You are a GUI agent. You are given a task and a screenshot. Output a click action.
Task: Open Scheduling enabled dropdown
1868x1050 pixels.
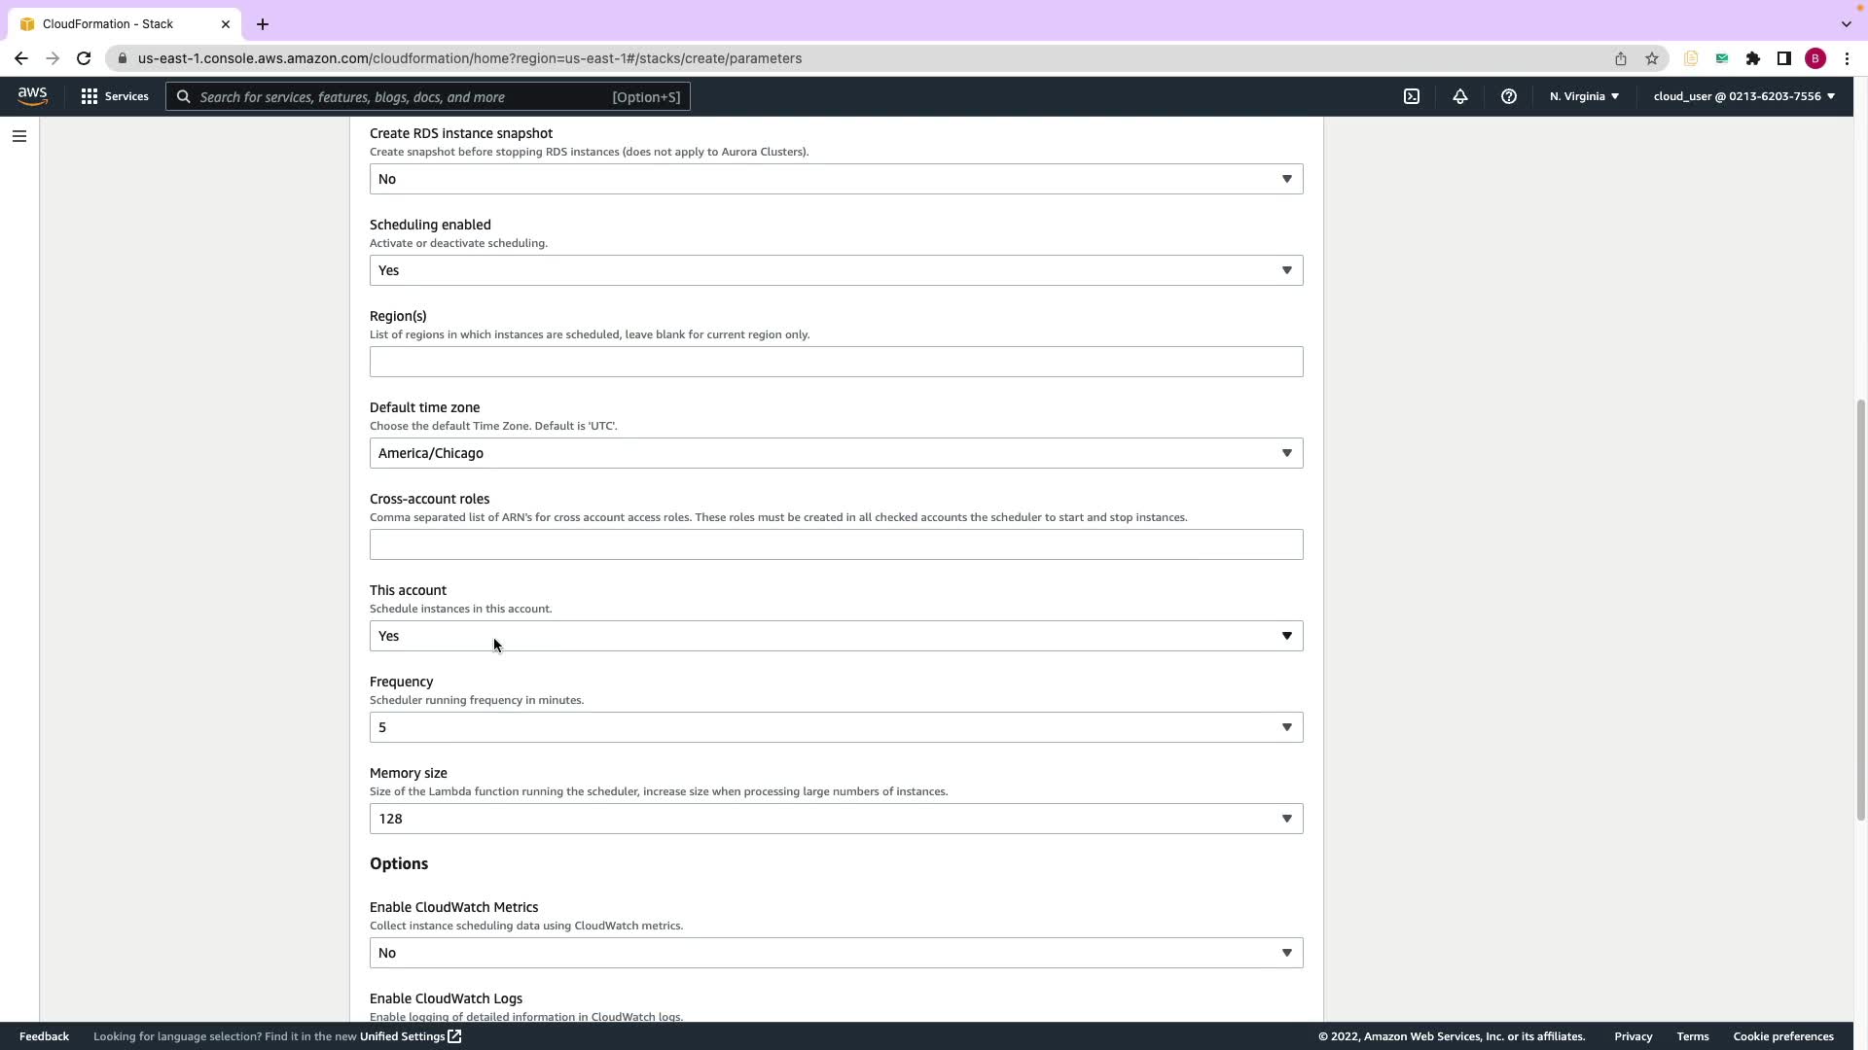836,270
